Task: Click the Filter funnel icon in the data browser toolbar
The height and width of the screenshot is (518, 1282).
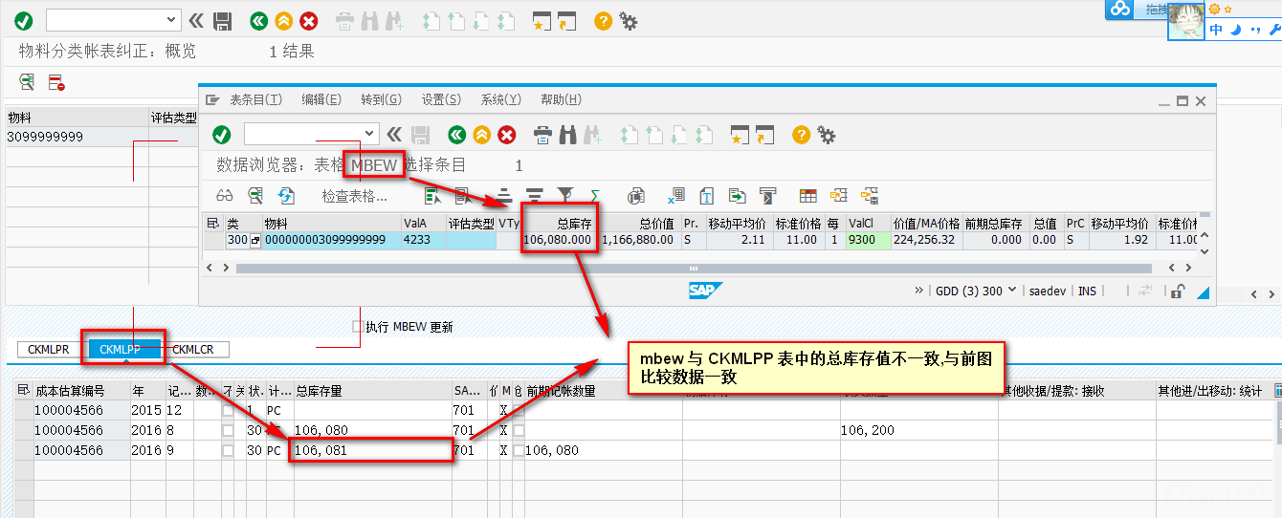Action: [564, 196]
